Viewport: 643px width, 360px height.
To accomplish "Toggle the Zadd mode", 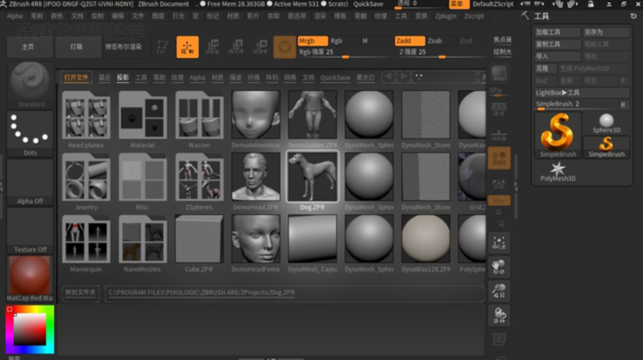I will (409, 41).
